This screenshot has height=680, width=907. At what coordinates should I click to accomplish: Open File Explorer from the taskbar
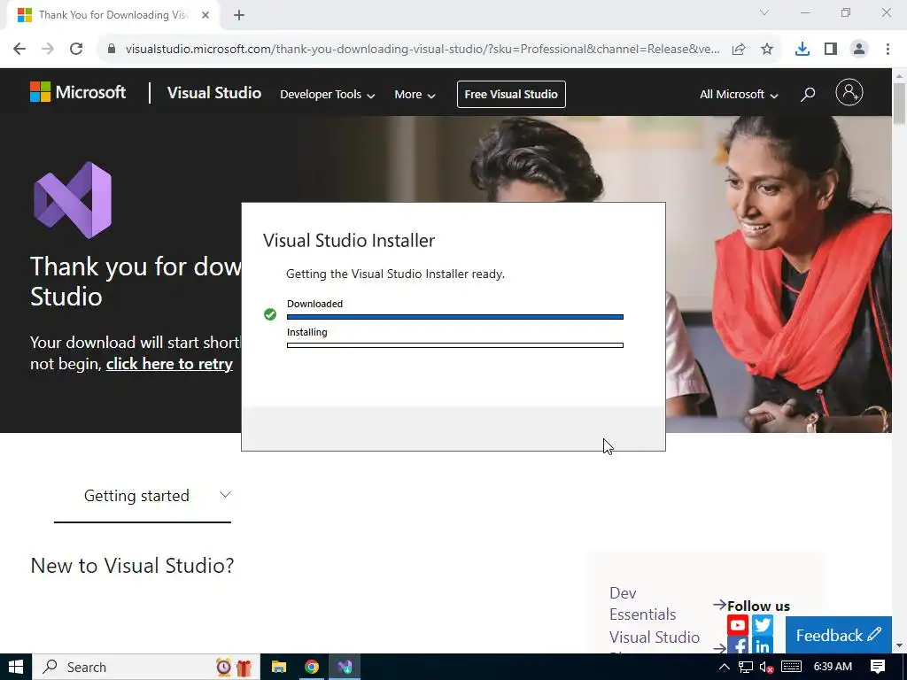tap(279, 668)
